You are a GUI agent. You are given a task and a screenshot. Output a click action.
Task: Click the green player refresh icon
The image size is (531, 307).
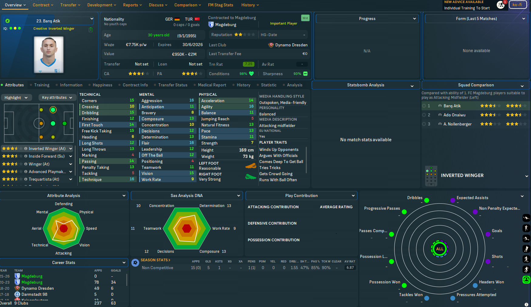click(526, 280)
